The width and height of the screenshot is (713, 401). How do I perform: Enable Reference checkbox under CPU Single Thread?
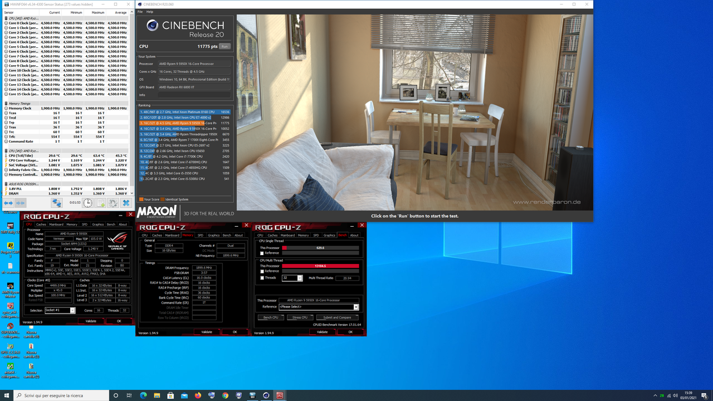tap(262, 253)
